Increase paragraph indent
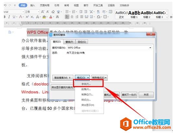Image resolution: width=173 pixels, height=133 pixels. coord(86,12)
